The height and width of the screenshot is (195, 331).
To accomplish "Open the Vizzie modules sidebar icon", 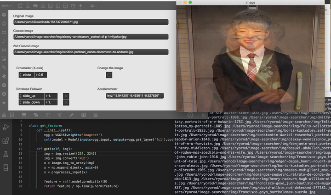I will tap(4, 85).
